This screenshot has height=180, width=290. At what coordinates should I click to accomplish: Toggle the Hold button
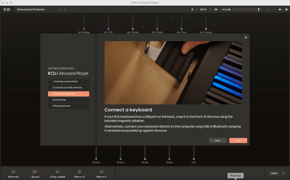274,173
